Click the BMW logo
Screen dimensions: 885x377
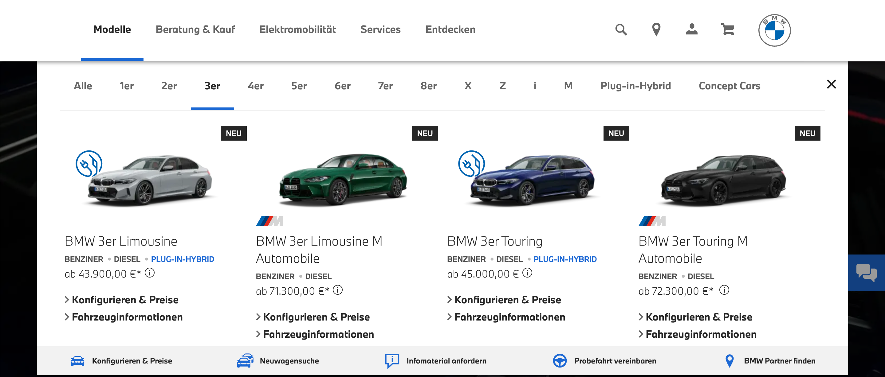click(774, 30)
